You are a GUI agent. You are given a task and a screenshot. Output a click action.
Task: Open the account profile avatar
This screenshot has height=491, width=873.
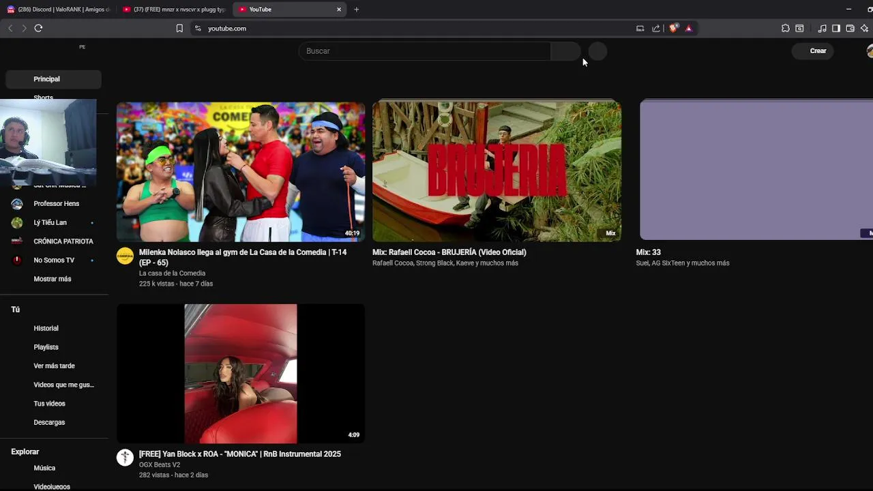[870, 51]
